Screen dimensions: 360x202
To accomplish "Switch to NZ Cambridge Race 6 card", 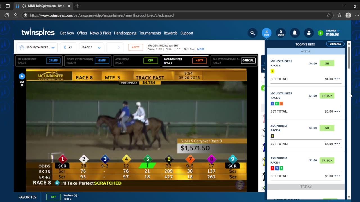I will pos(39,61).
